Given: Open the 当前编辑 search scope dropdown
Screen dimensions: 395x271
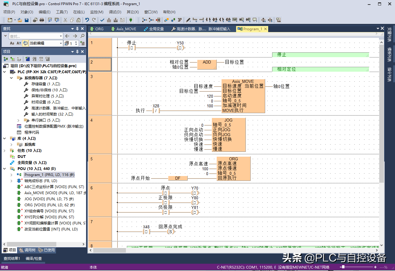Looking at the screenshot, I should 60,43.
